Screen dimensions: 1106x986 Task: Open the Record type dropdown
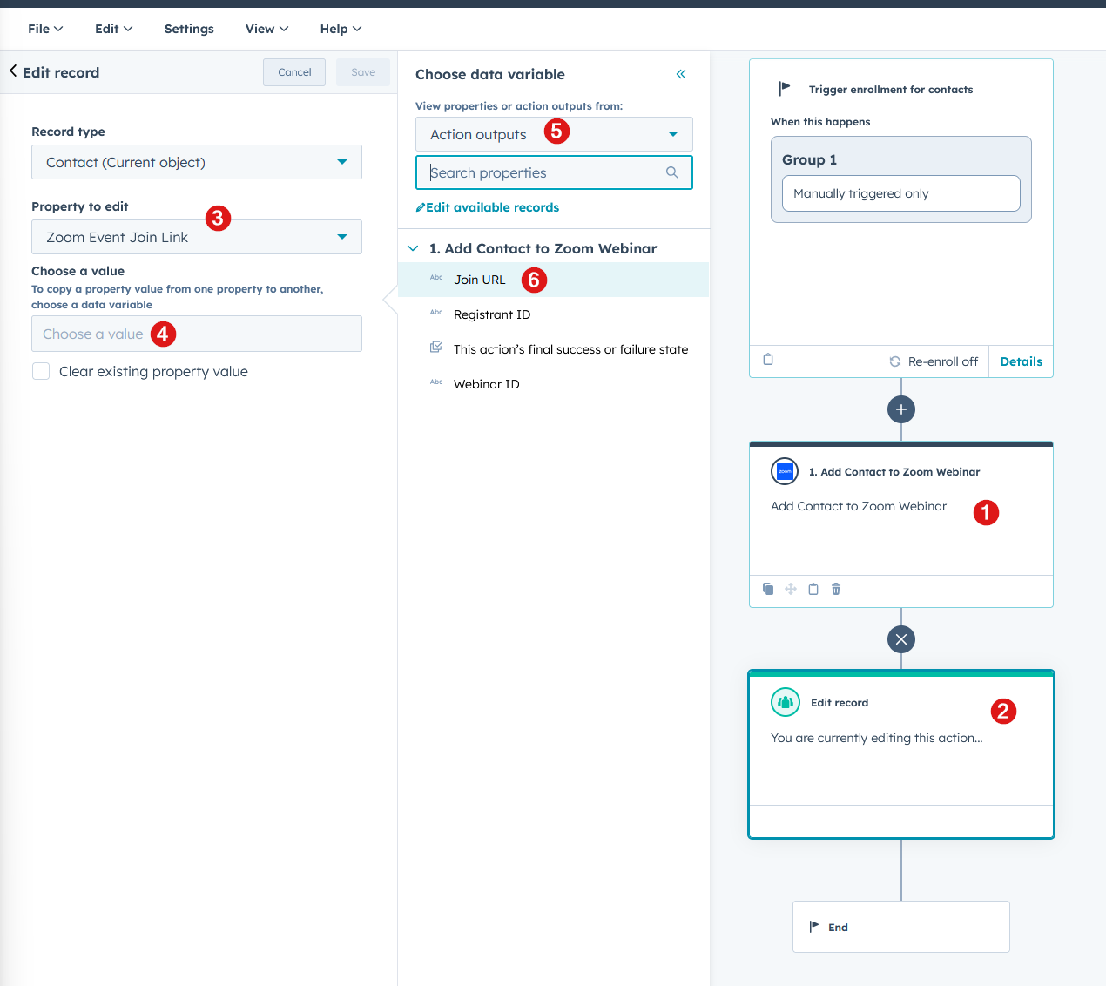point(197,162)
